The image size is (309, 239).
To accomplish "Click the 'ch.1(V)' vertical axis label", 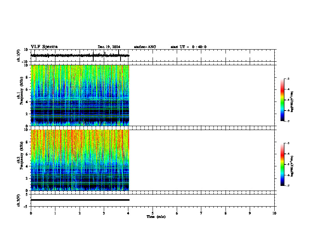I will [19, 55].
